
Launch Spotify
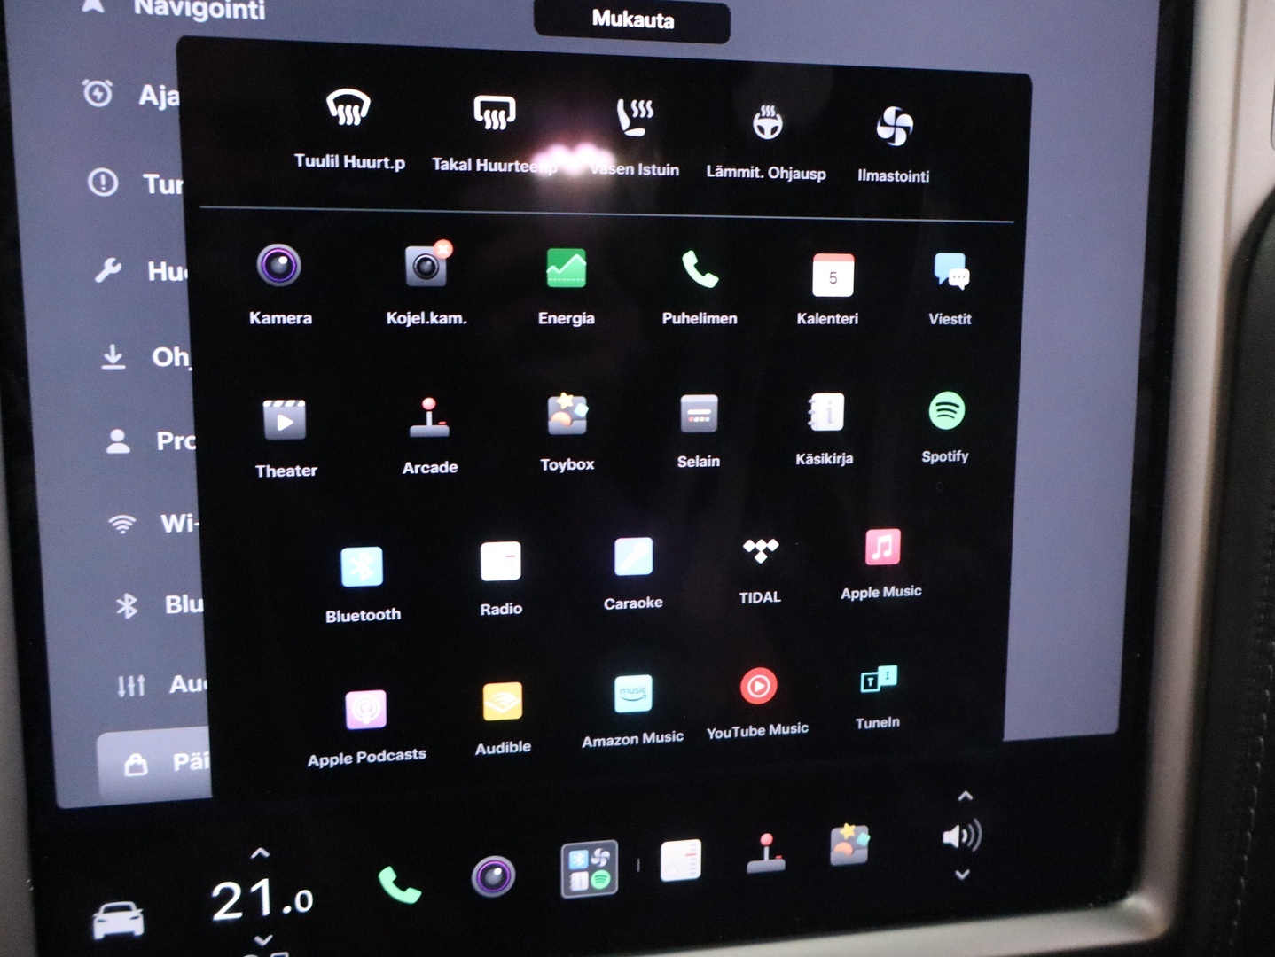[x=945, y=427]
